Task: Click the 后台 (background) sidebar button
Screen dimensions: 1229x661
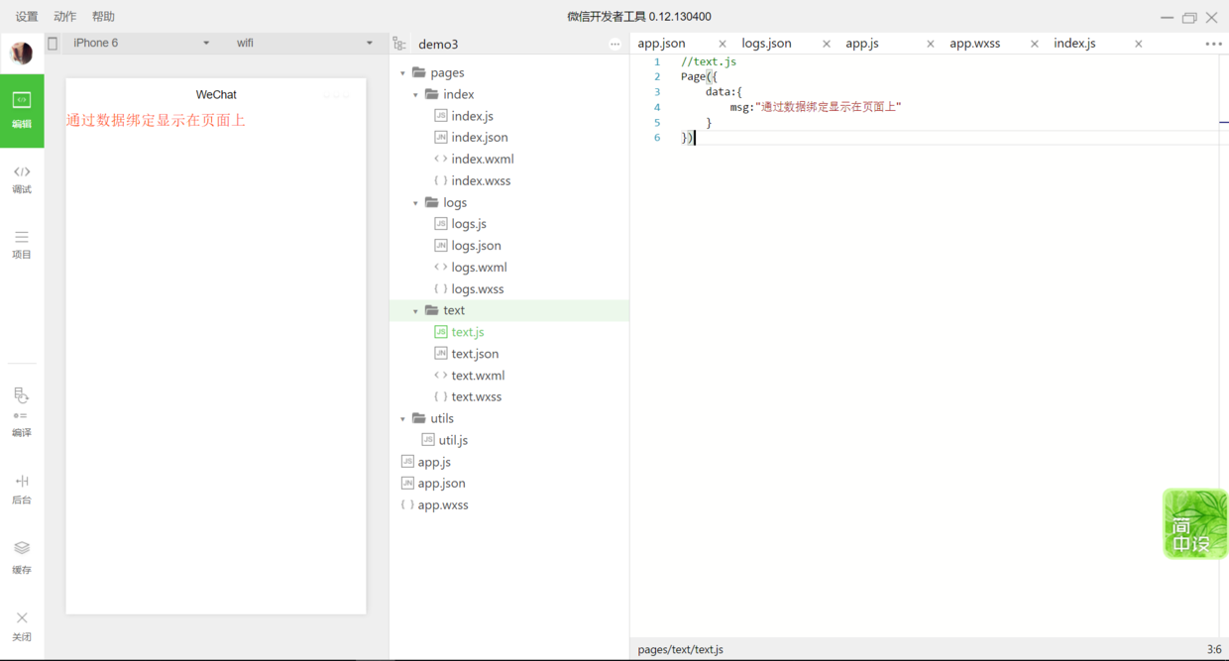Action: [x=22, y=490]
